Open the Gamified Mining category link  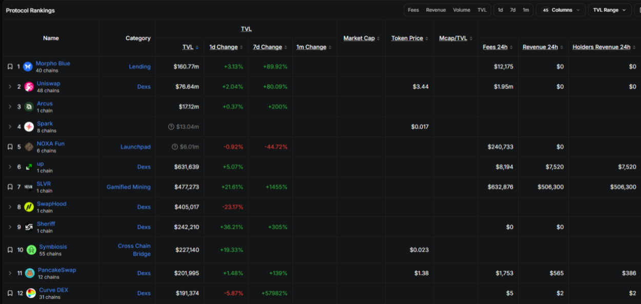pyautogui.click(x=129, y=187)
